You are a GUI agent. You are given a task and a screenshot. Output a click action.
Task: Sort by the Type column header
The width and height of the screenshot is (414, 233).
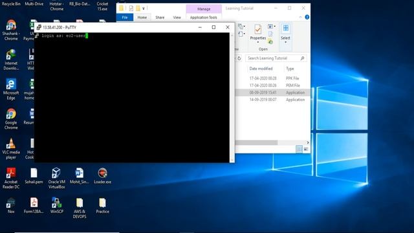click(x=290, y=69)
